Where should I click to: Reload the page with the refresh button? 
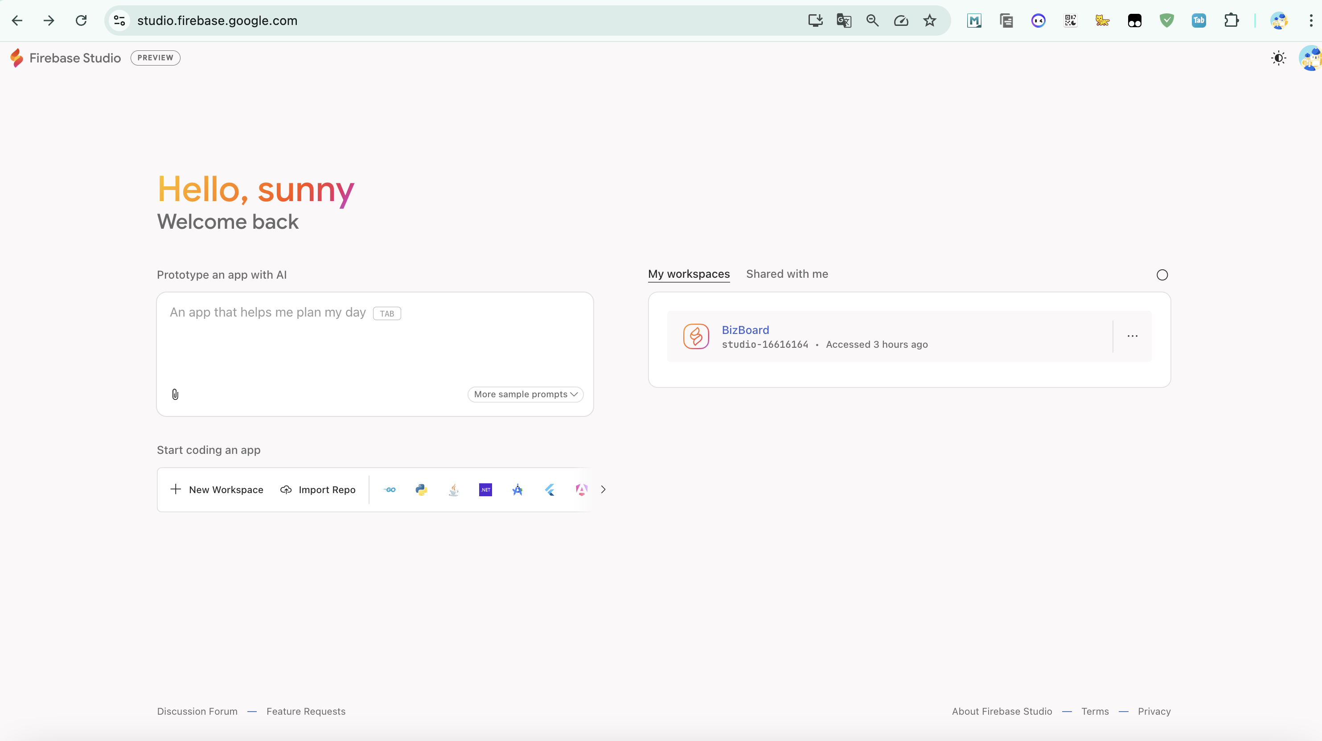click(81, 21)
